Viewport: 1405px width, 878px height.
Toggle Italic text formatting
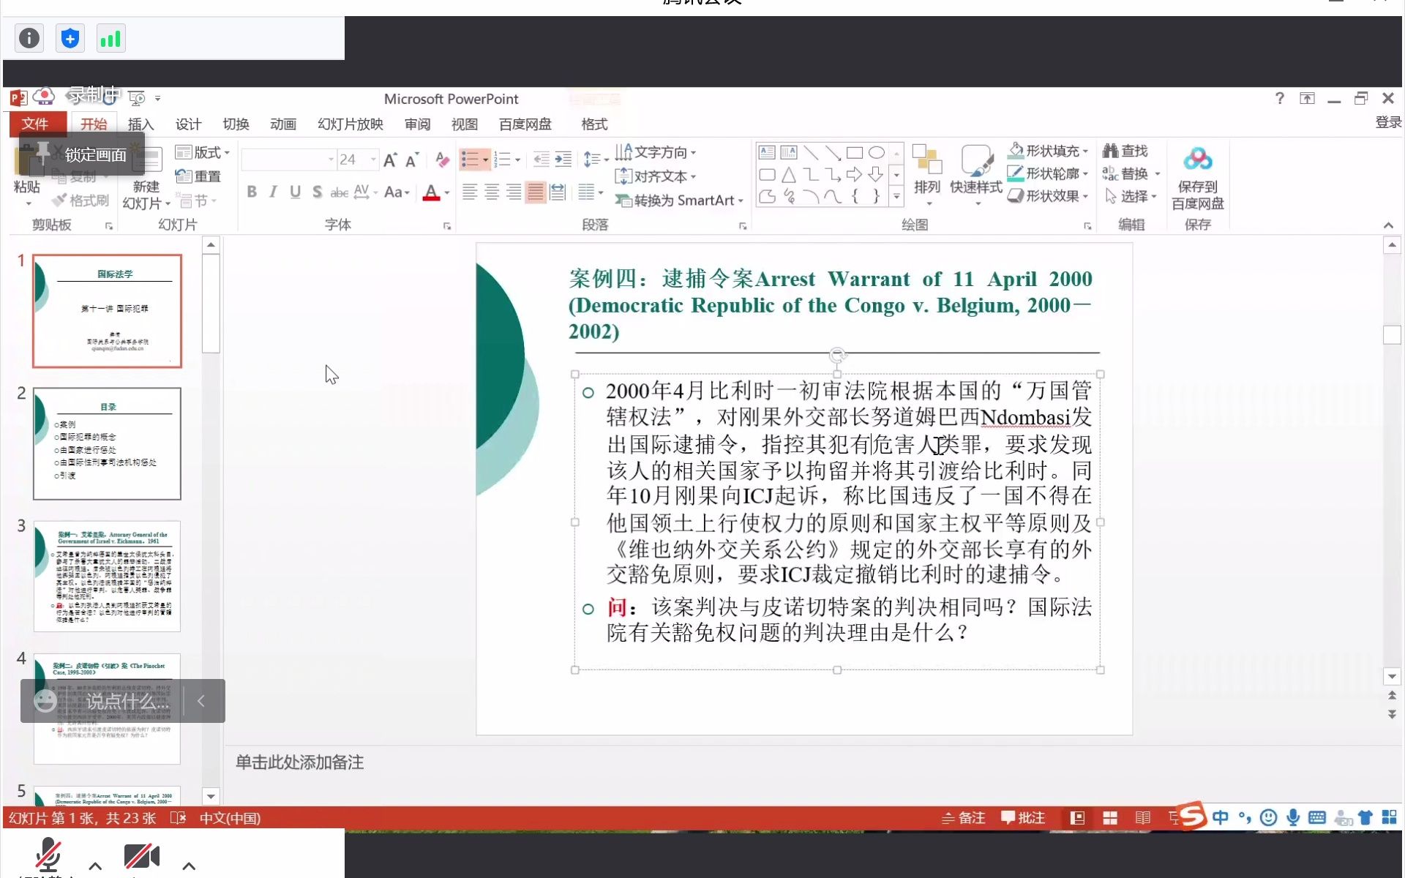273,192
